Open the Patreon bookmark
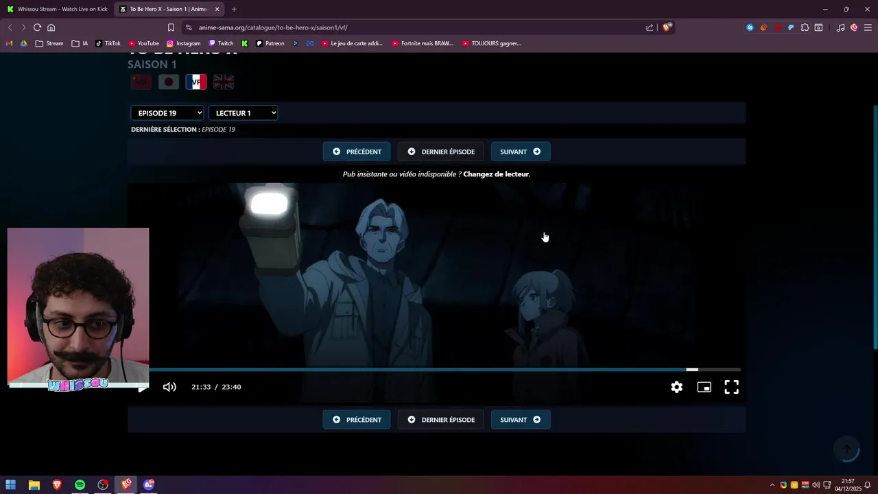This screenshot has width=878, height=494. click(270, 43)
